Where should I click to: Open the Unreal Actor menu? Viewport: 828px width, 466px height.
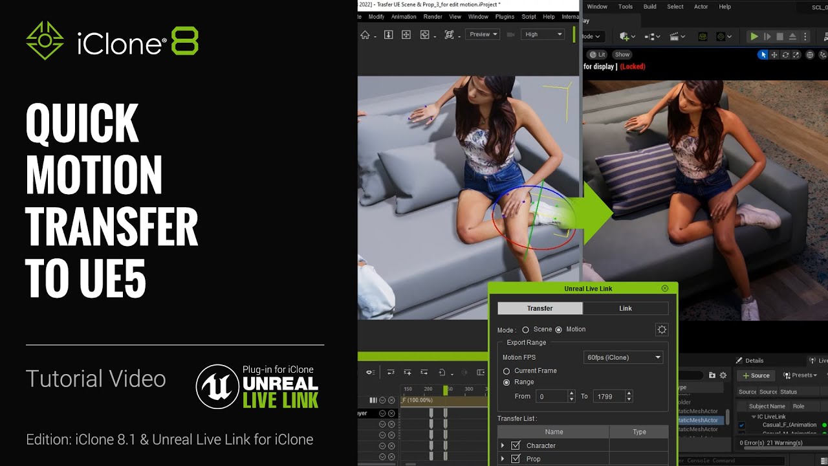pyautogui.click(x=701, y=6)
